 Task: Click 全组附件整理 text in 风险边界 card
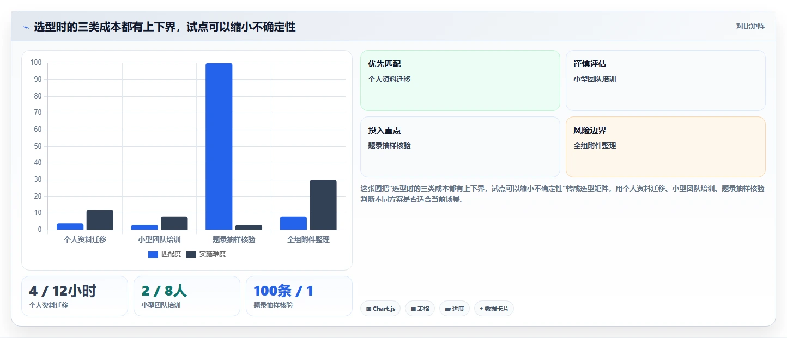tap(595, 145)
